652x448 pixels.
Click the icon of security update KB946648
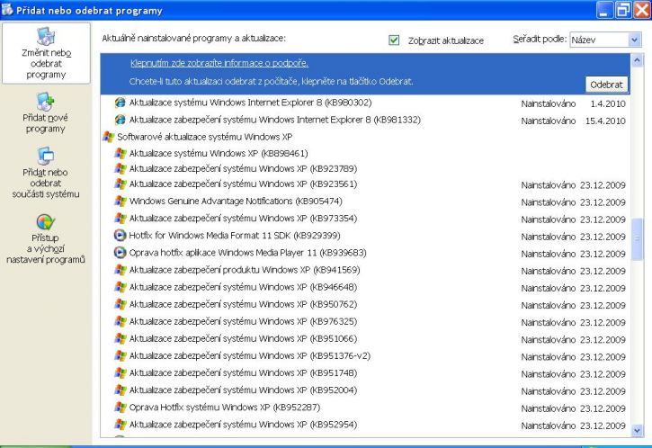(121, 287)
